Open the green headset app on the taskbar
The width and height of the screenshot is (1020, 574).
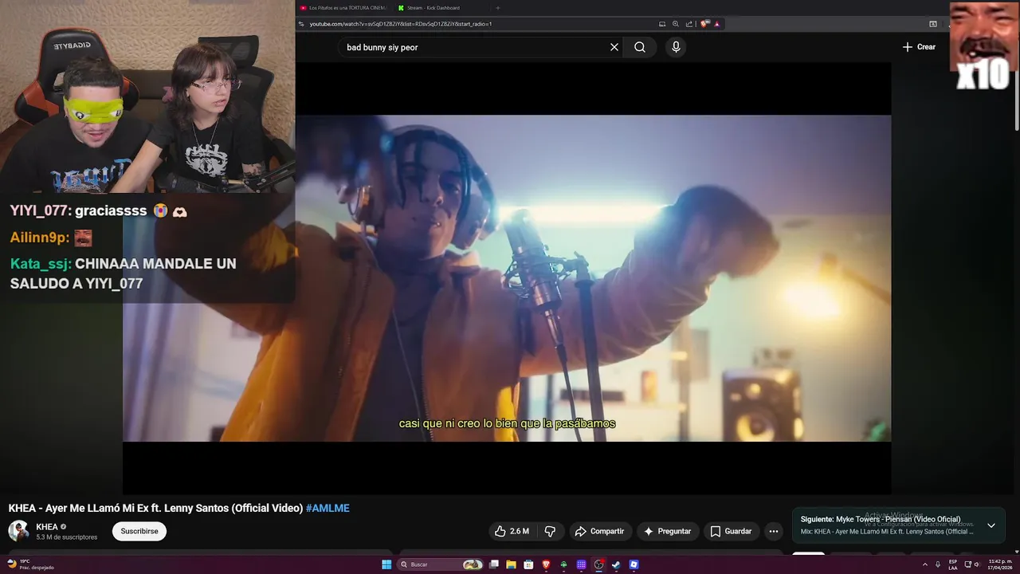pyautogui.click(x=563, y=564)
